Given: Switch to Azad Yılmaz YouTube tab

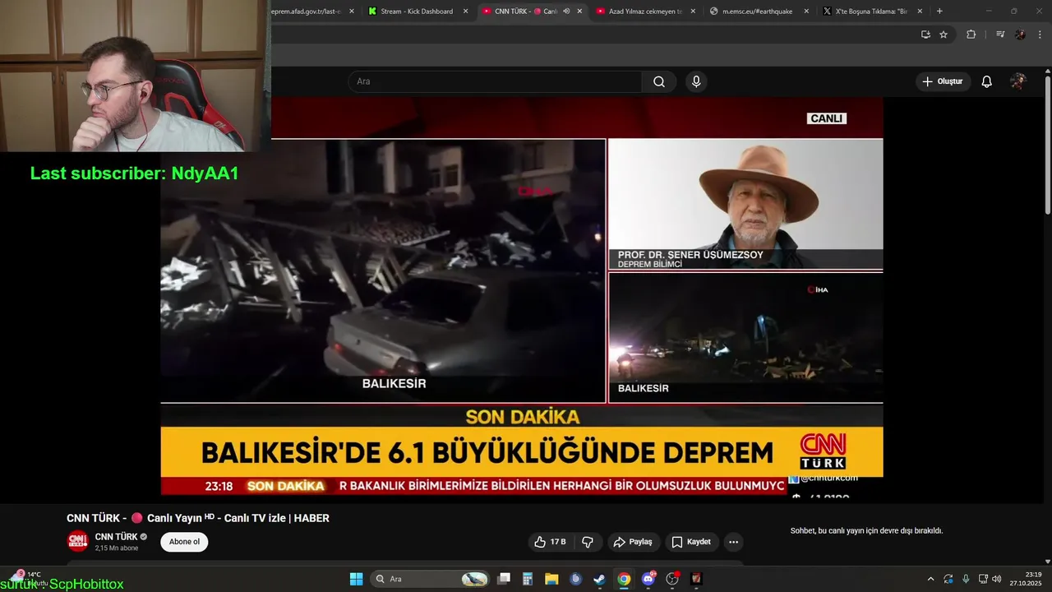Looking at the screenshot, I should coord(645,12).
